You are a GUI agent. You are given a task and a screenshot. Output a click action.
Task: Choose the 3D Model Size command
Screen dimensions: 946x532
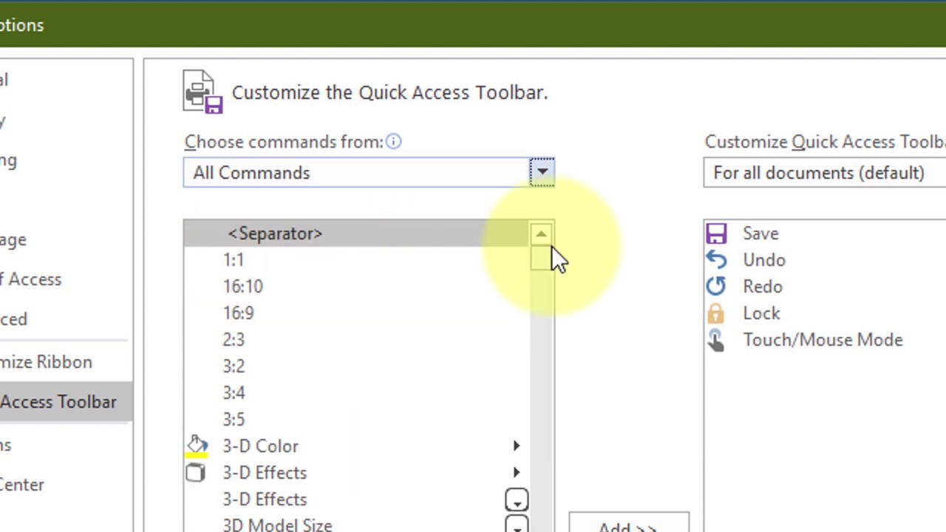[277, 525]
